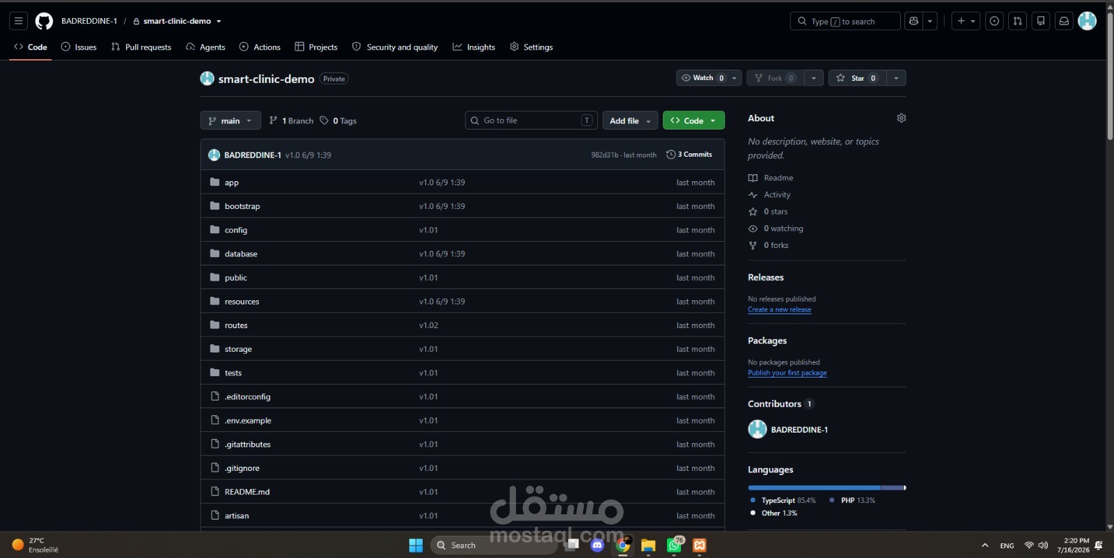Open the repository Settings tab
1114x558 pixels.
pos(531,47)
